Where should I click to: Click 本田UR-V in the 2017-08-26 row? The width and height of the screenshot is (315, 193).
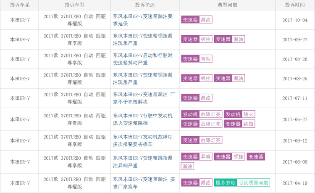click(x=20, y=59)
